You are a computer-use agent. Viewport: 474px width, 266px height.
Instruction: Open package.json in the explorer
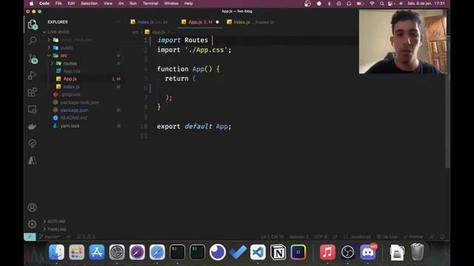[74, 110]
